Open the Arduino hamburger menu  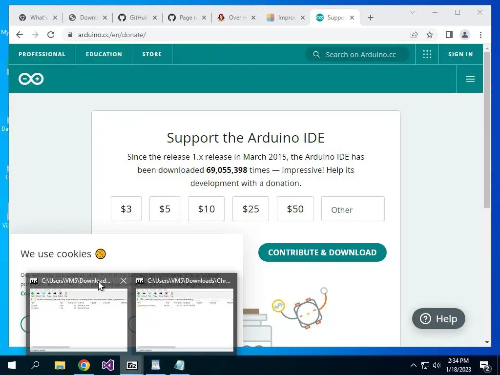click(470, 79)
